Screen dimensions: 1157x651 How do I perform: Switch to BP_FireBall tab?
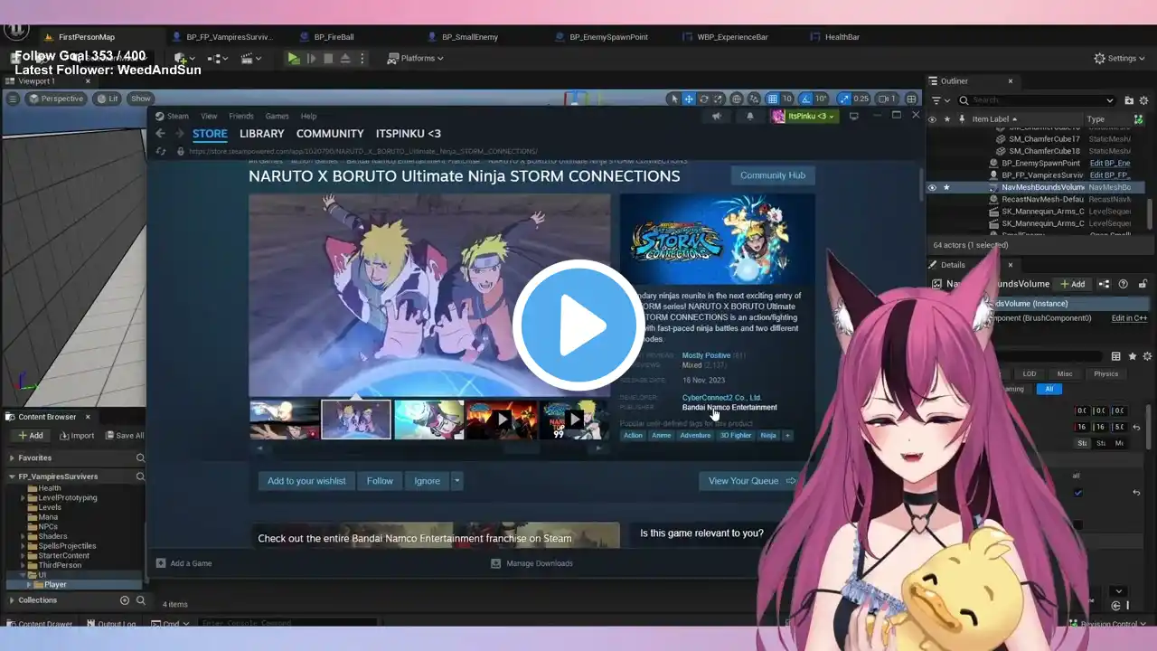334,37
